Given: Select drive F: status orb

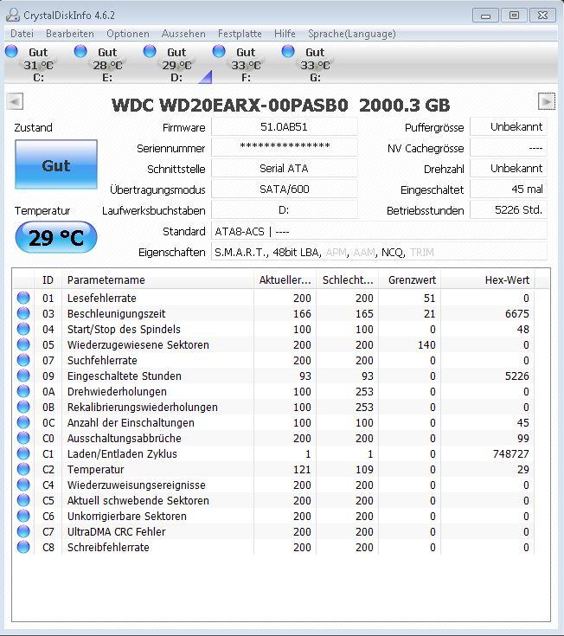Looking at the screenshot, I should (x=219, y=51).
